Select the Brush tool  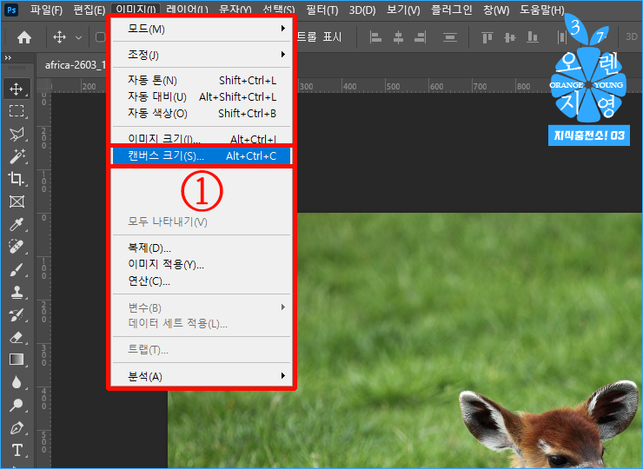17,270
